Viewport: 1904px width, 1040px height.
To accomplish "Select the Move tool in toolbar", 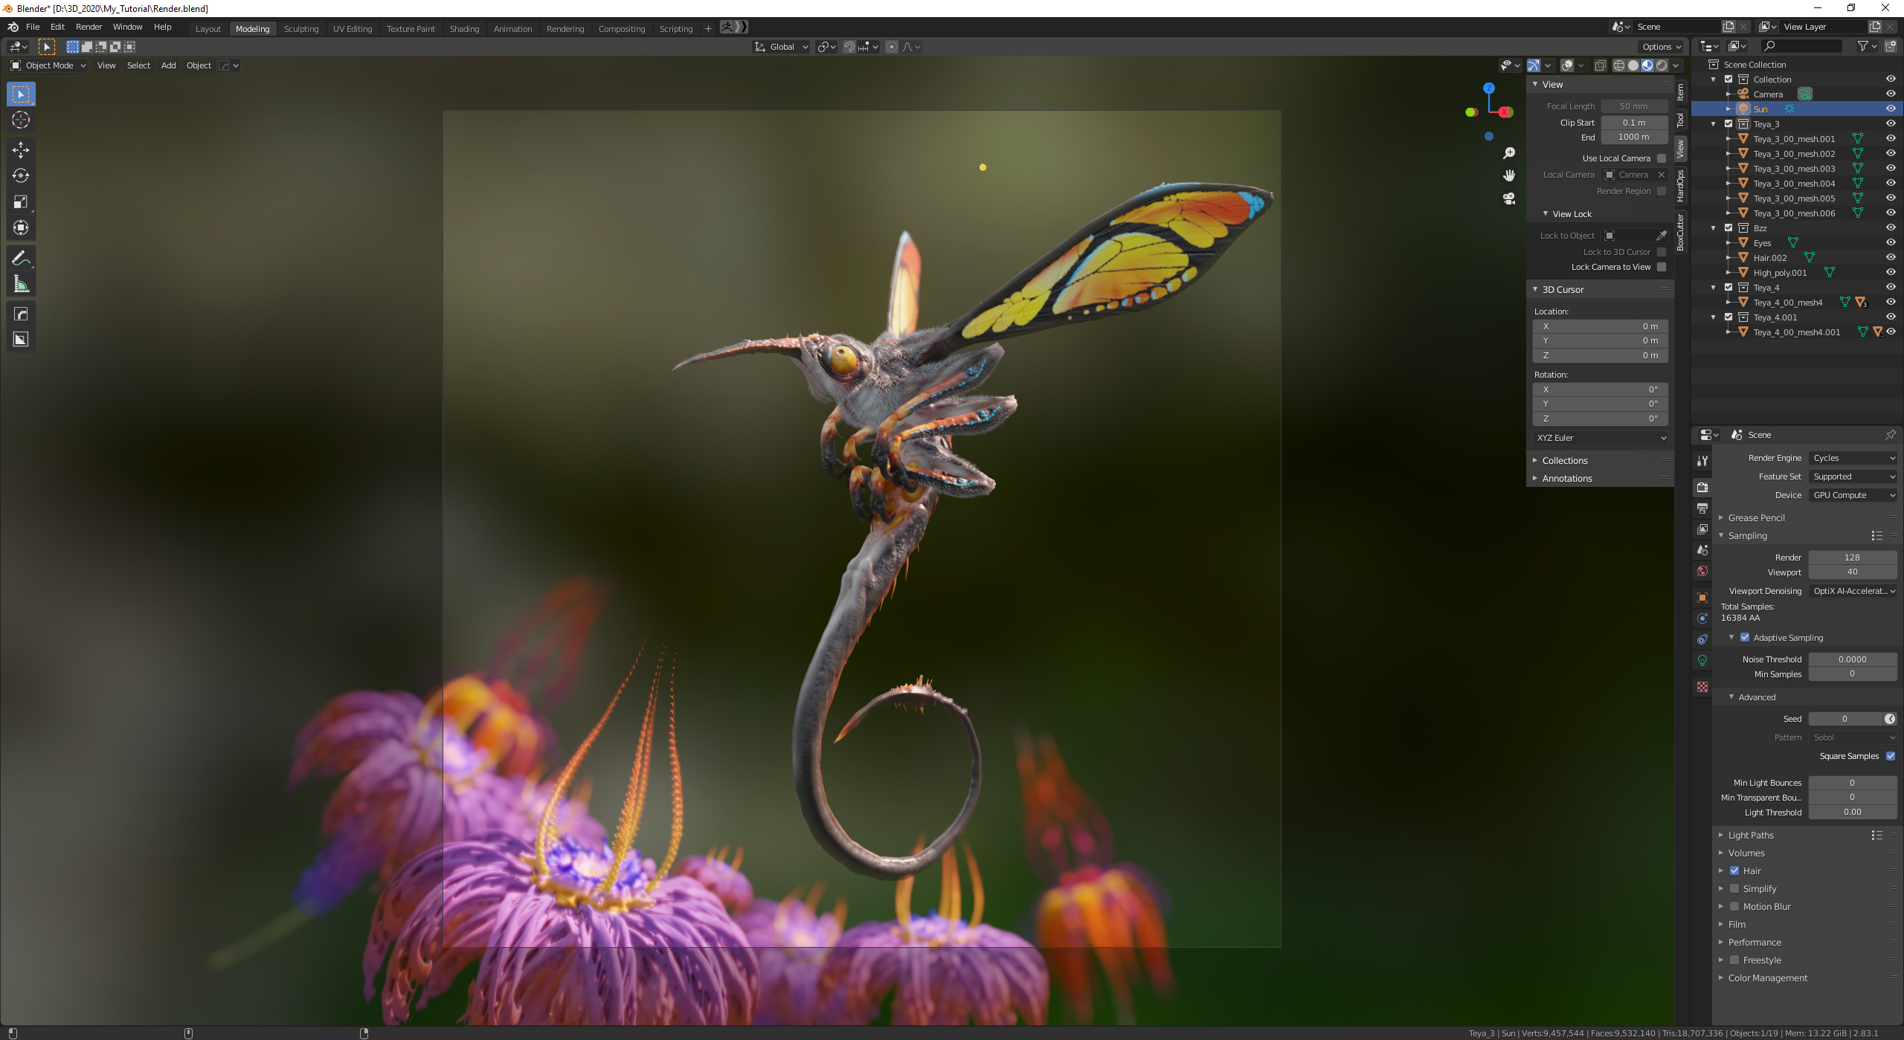I will click(21, 150).
